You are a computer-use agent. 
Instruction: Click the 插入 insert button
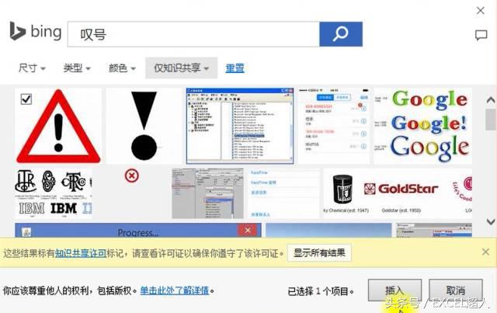394,290
